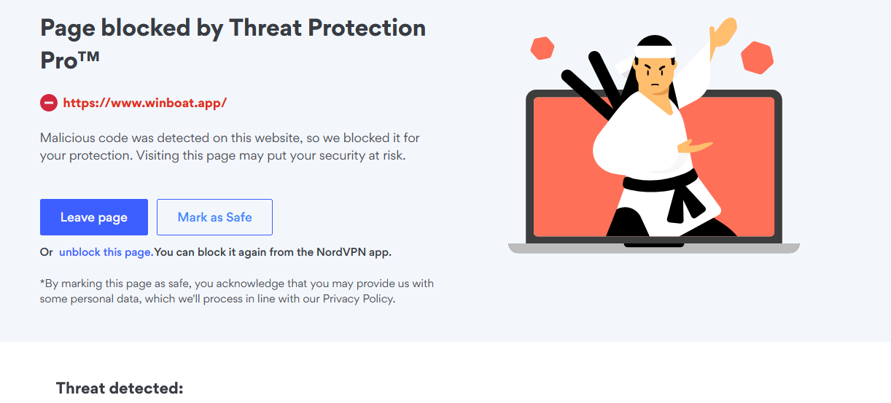Click the red hexagon right of the ninja
Screen dimensions: 891x403
pos(757,58)
